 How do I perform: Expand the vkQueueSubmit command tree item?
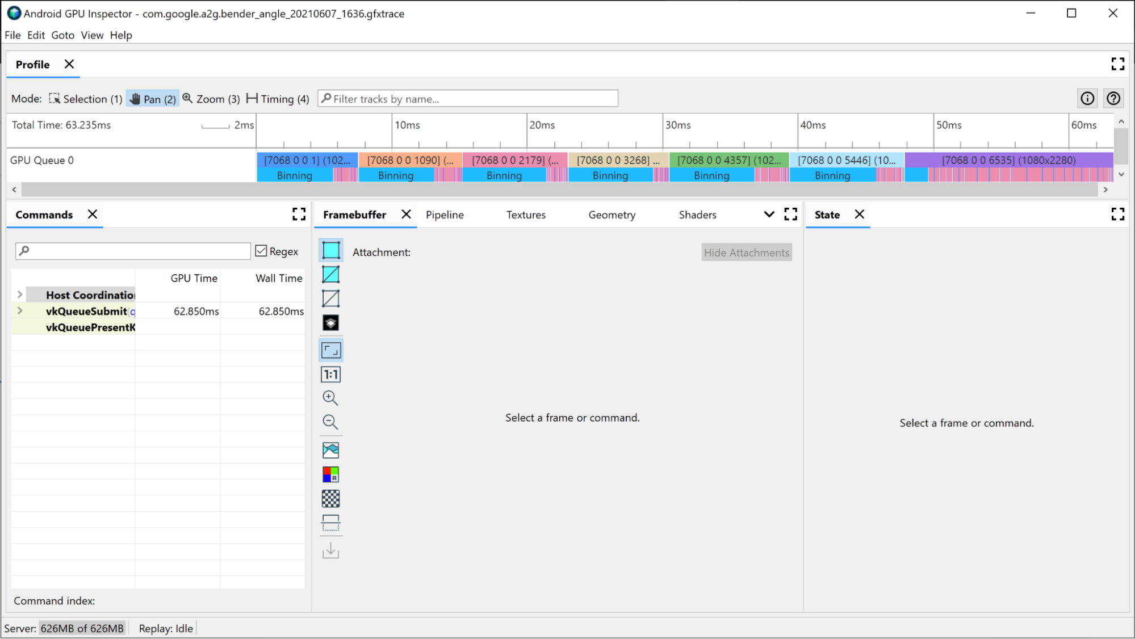19,311
